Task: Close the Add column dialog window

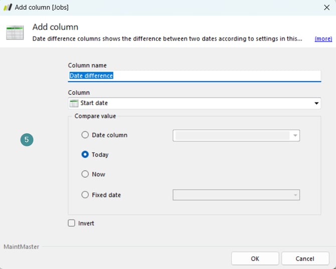Action: 326,8
